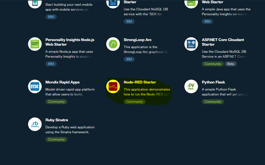Viewport: 265px width, 165px height.
Task: Select the Mendix Rapid Apps title
Action: (x=63, y=82)
